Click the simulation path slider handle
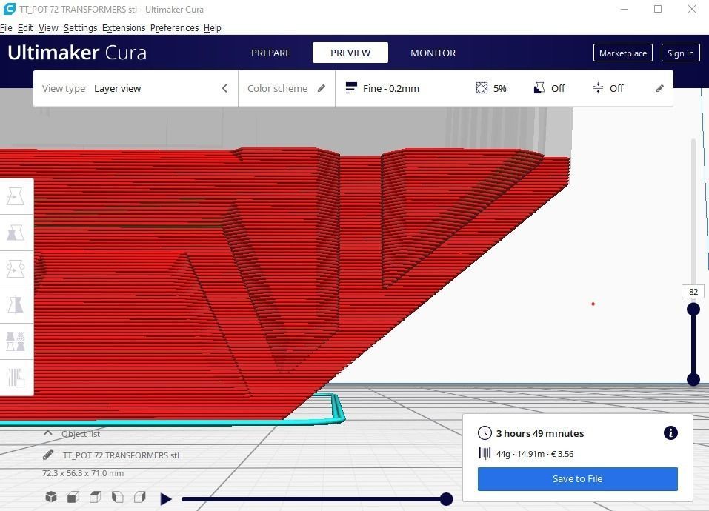The width and height of the screenshot is (709, 511). [x=446, y=499]
